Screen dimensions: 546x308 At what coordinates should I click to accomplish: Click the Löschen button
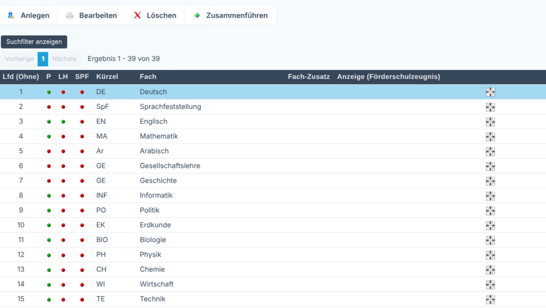pos(155,15)
